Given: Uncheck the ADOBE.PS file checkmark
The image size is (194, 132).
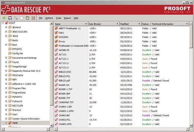Looking at the screenshot, I should [x=56, y=50].
